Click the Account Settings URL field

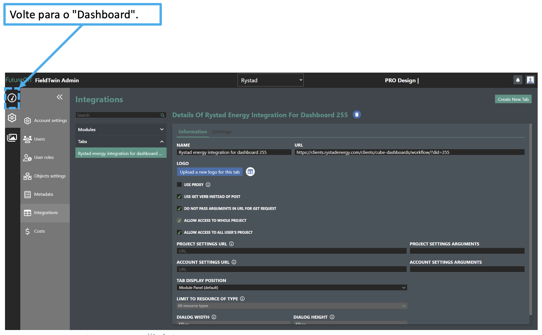(x=291, y=269)
